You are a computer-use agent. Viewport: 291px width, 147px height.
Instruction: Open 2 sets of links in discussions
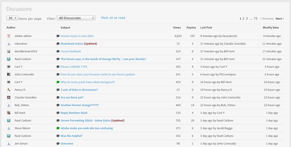[79, 90]
